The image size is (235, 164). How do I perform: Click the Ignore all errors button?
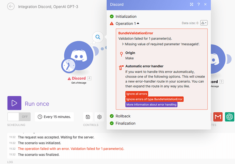pyautogui.click(x=137, y=94)
